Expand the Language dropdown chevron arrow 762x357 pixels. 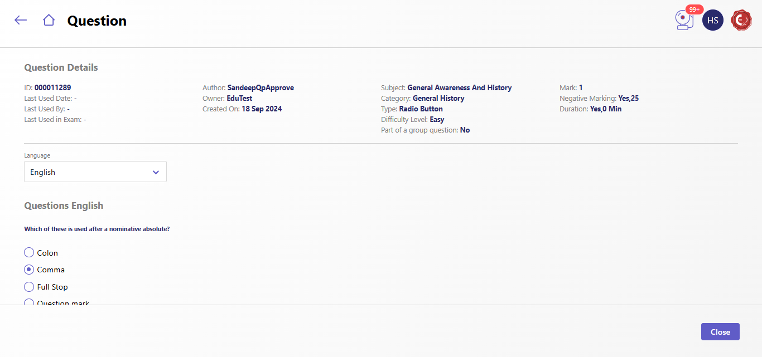156,173
